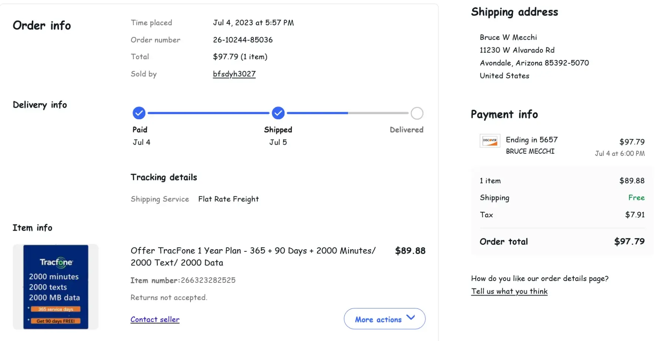The width and height of the screenshot is (667, 341).
Task: Click the Shipping address heading
Action: tap(514, 12)
